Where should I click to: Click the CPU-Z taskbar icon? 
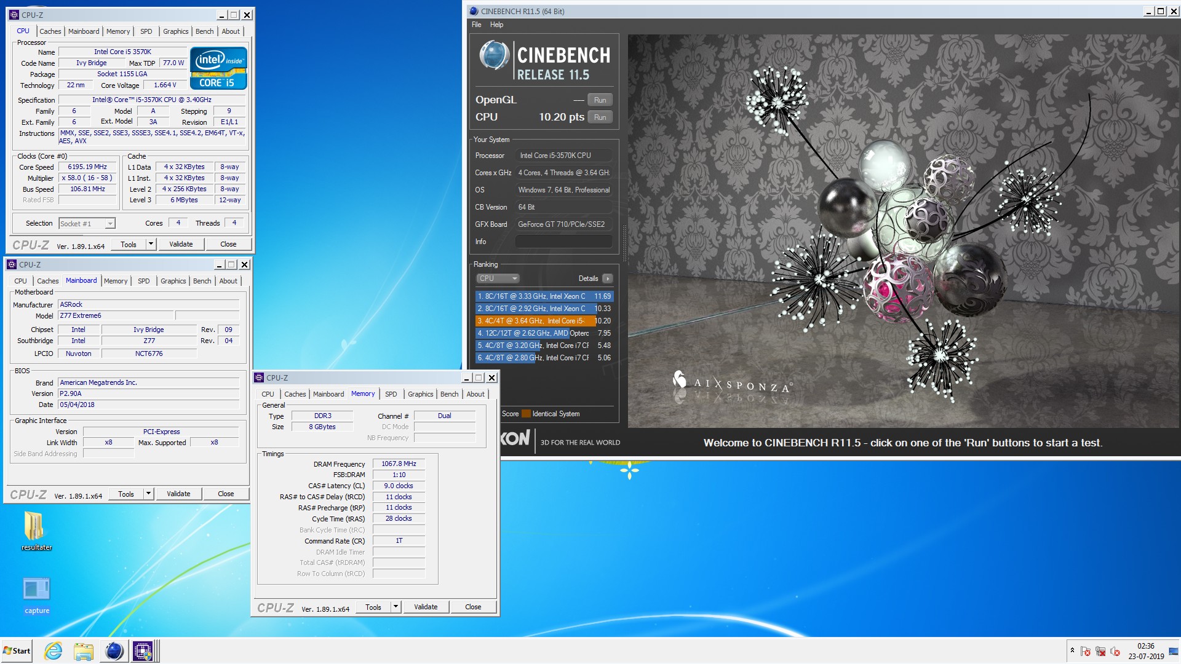click(x=143, y=650)
